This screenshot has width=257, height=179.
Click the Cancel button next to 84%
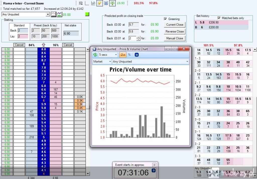(19, 45)
